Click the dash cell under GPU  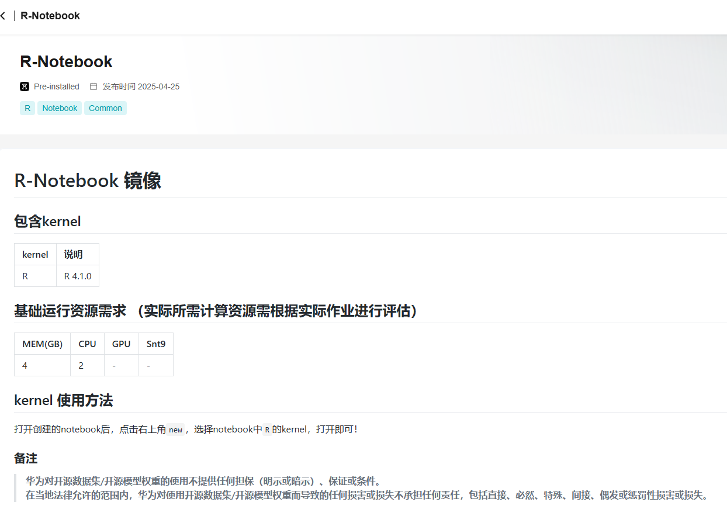122,365
